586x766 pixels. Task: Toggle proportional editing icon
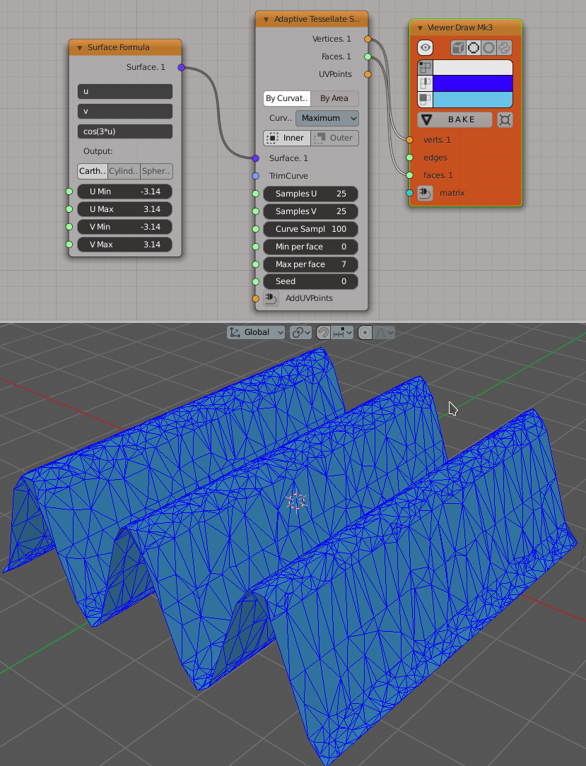(365, 333)
